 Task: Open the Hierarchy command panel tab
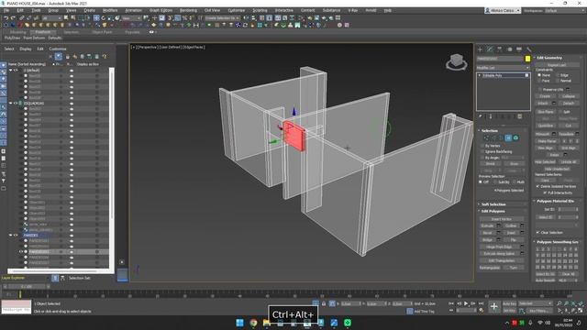point(499,49)
